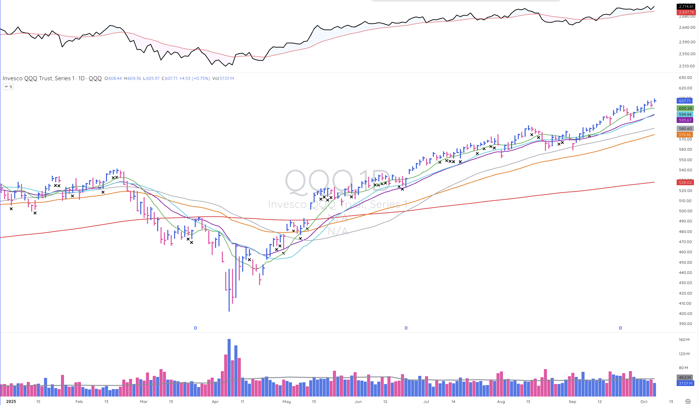698x405 pixels.
Task: Click the dividend D marker in late September
Action: pos(620,328)
